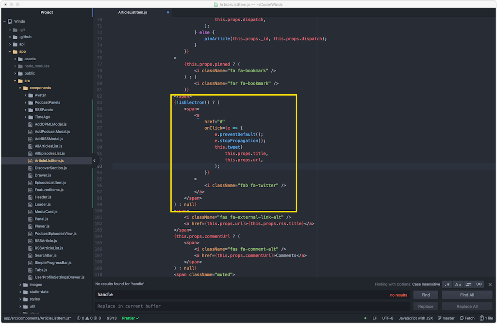Click the Prettier status indicator

130,318
